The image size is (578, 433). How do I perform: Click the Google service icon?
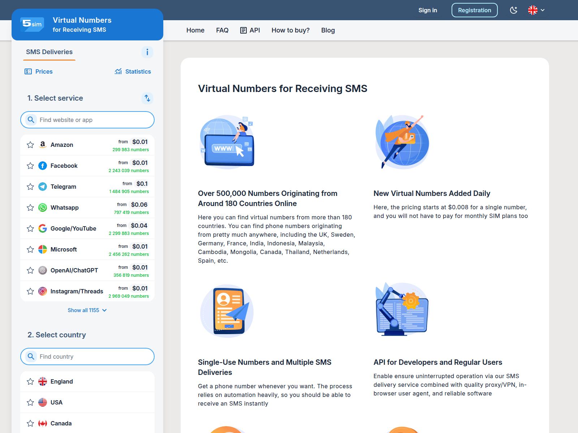click(43, 228)
